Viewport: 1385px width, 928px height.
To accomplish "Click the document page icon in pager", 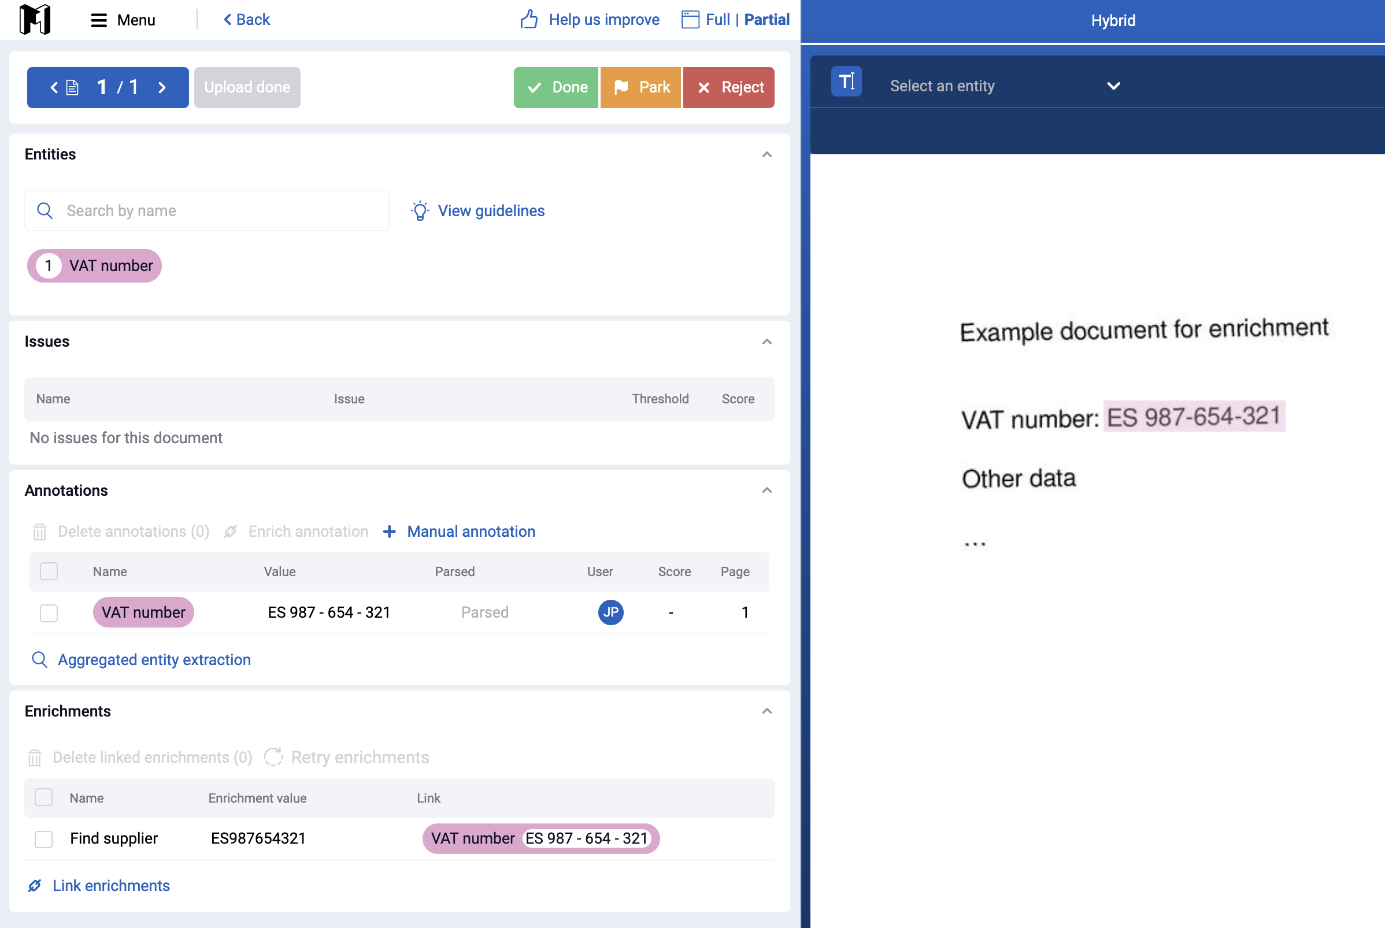I will 72,88.
